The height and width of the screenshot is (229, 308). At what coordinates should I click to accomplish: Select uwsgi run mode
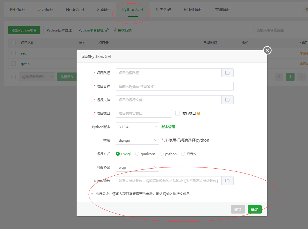click(x=123, y=154)
